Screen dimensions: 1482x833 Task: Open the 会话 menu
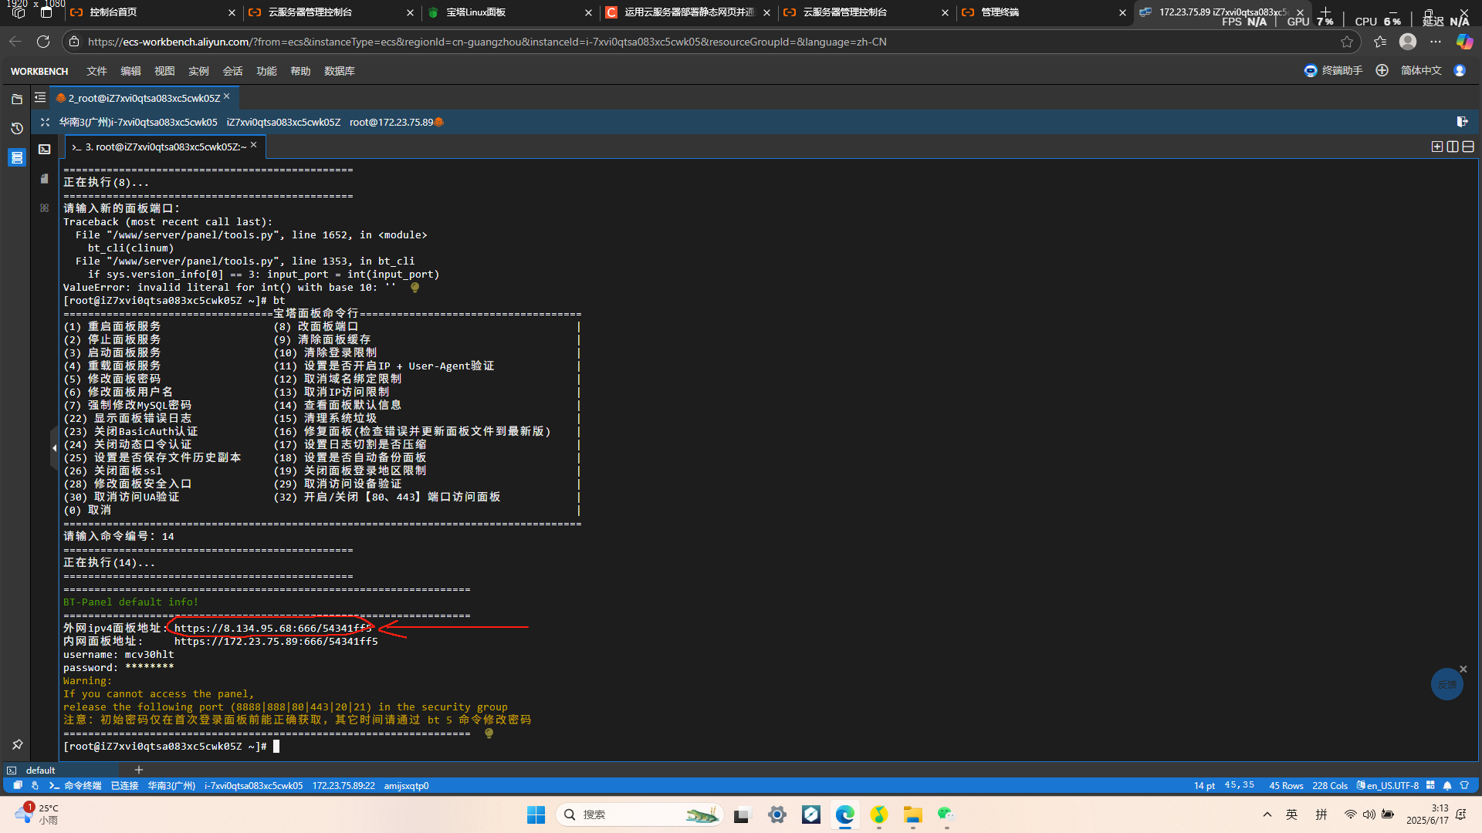(x=232, y=71)
